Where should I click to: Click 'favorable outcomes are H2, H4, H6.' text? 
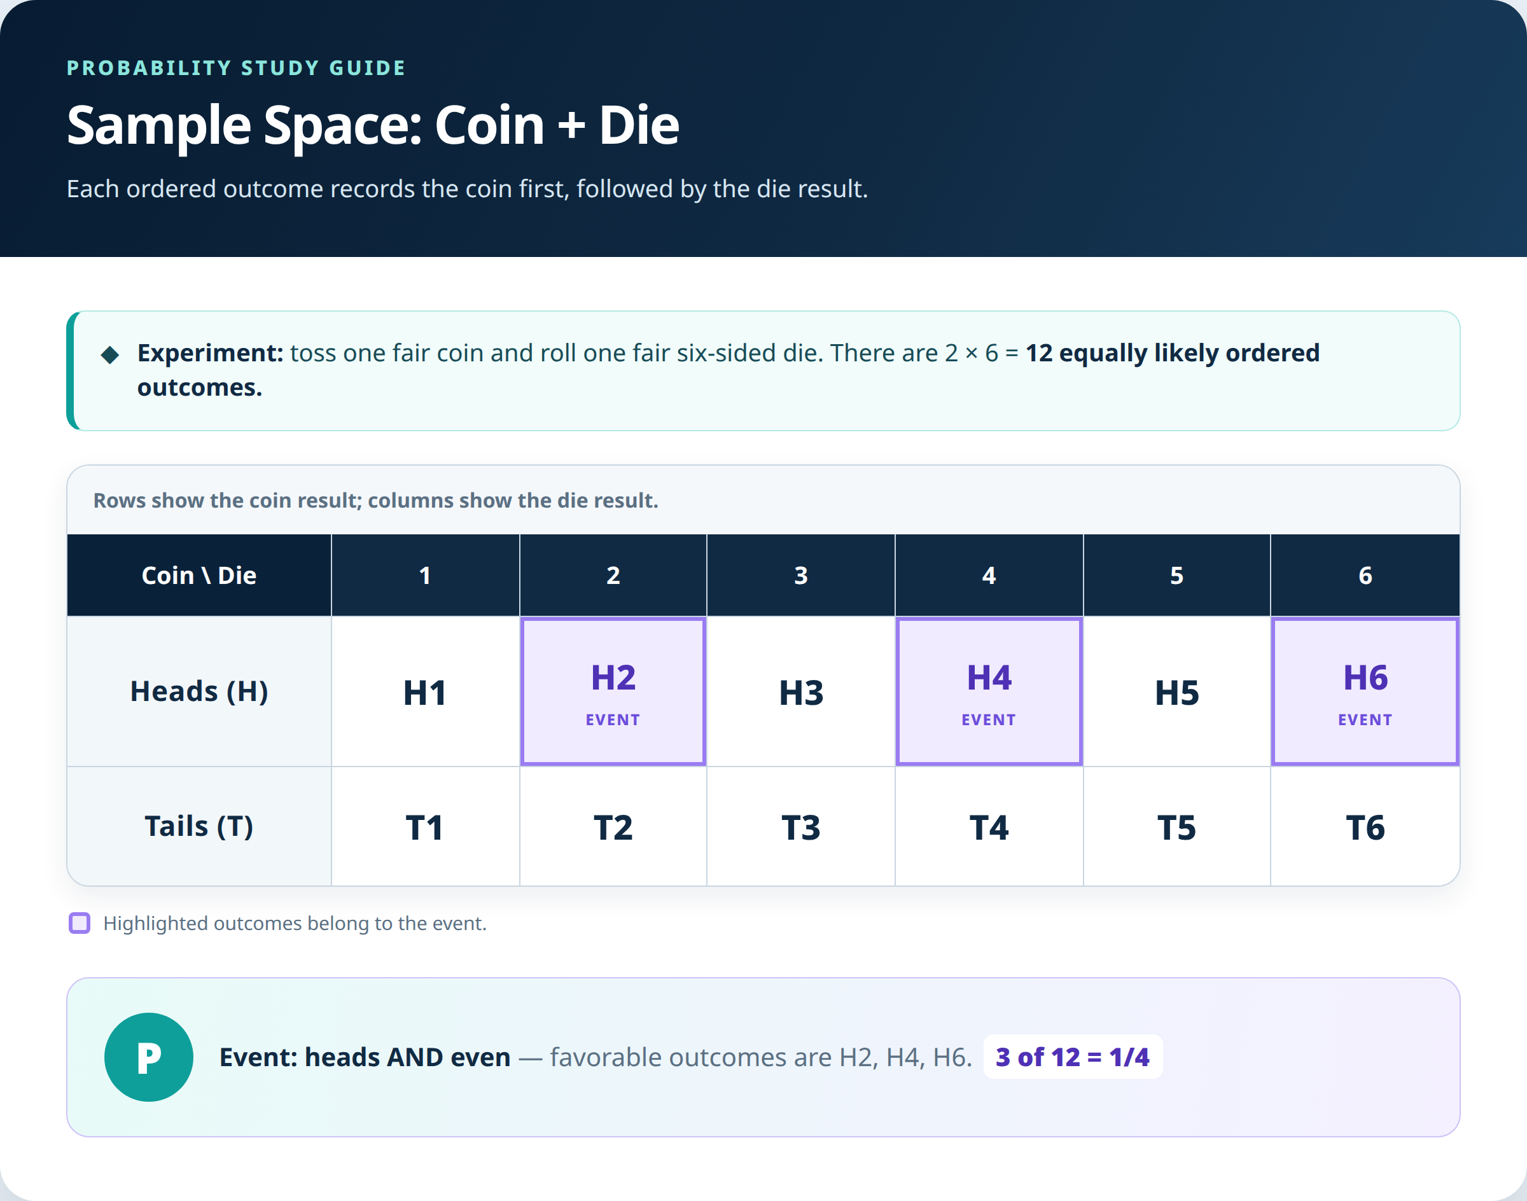[x=761, y=1057]
